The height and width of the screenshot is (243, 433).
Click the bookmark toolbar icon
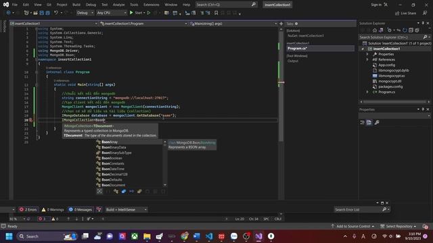216,13
